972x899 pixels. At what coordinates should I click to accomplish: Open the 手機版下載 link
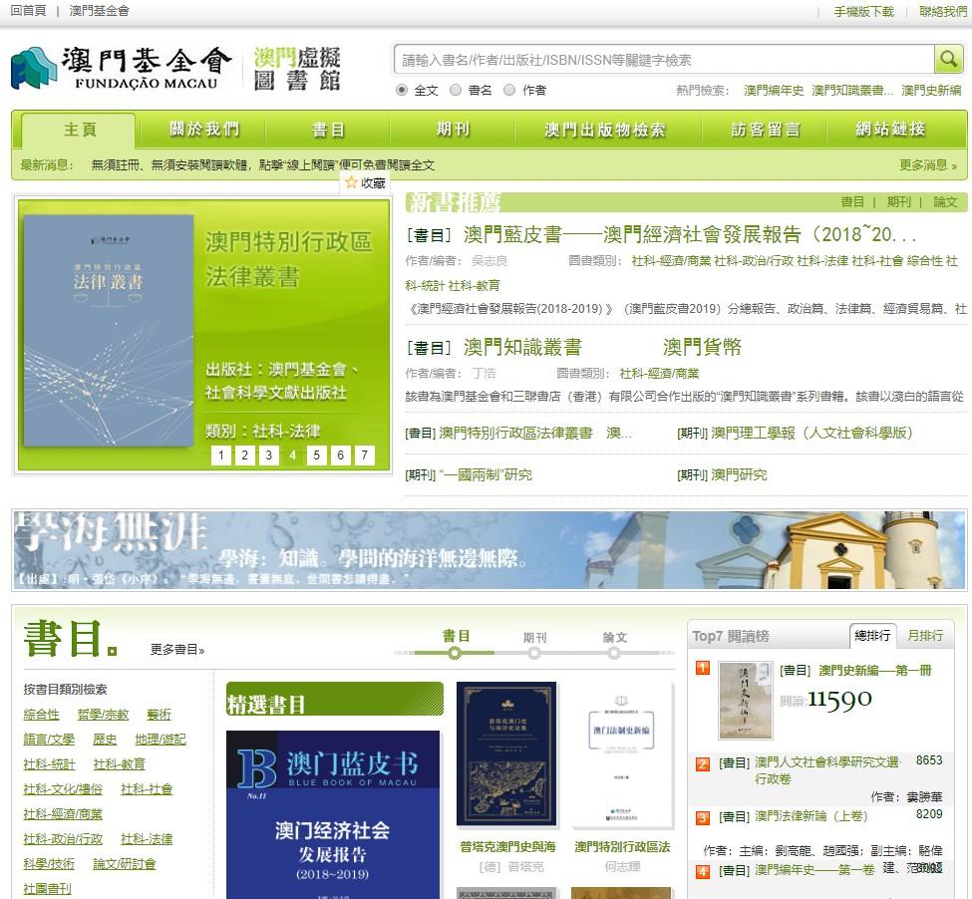[x=863, y=12]
